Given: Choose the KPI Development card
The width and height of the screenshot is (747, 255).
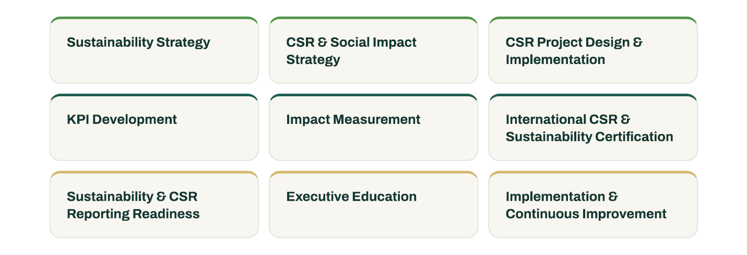Looking at the screenshot, I should click(x=154, y=127).
